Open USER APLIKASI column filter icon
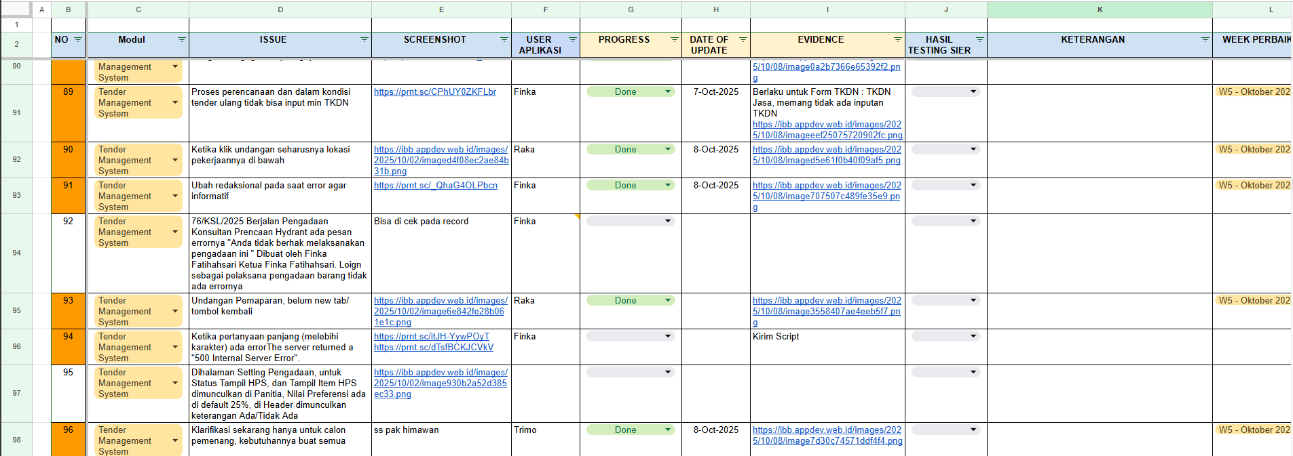 click(572, 40)
